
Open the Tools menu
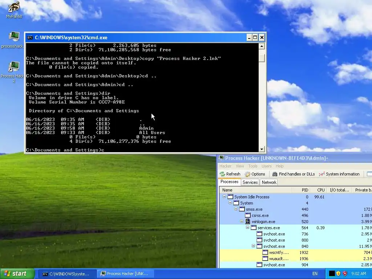coord(253,166)
